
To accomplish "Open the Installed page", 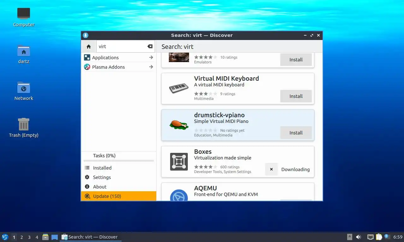I will 119,168.
